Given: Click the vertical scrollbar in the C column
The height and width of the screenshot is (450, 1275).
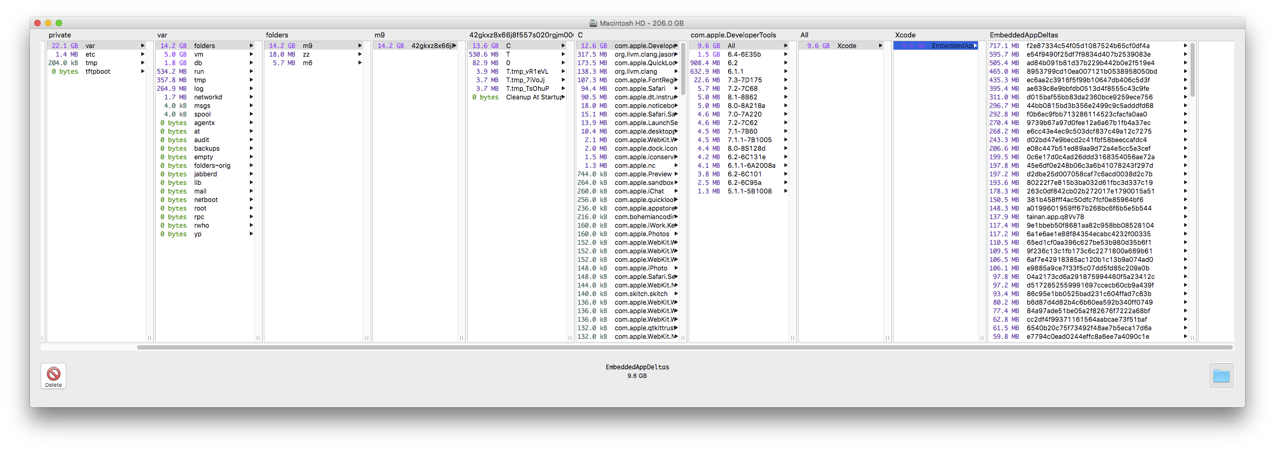Looking at the screenshot, I should pos(683,61).
